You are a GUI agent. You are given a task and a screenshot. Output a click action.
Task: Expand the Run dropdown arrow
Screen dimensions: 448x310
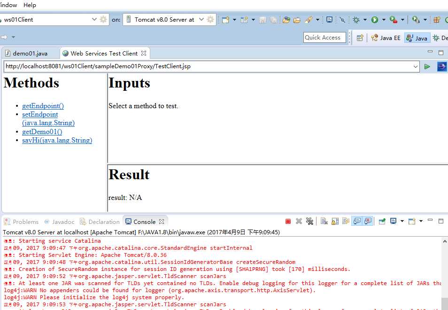[384, 20]
